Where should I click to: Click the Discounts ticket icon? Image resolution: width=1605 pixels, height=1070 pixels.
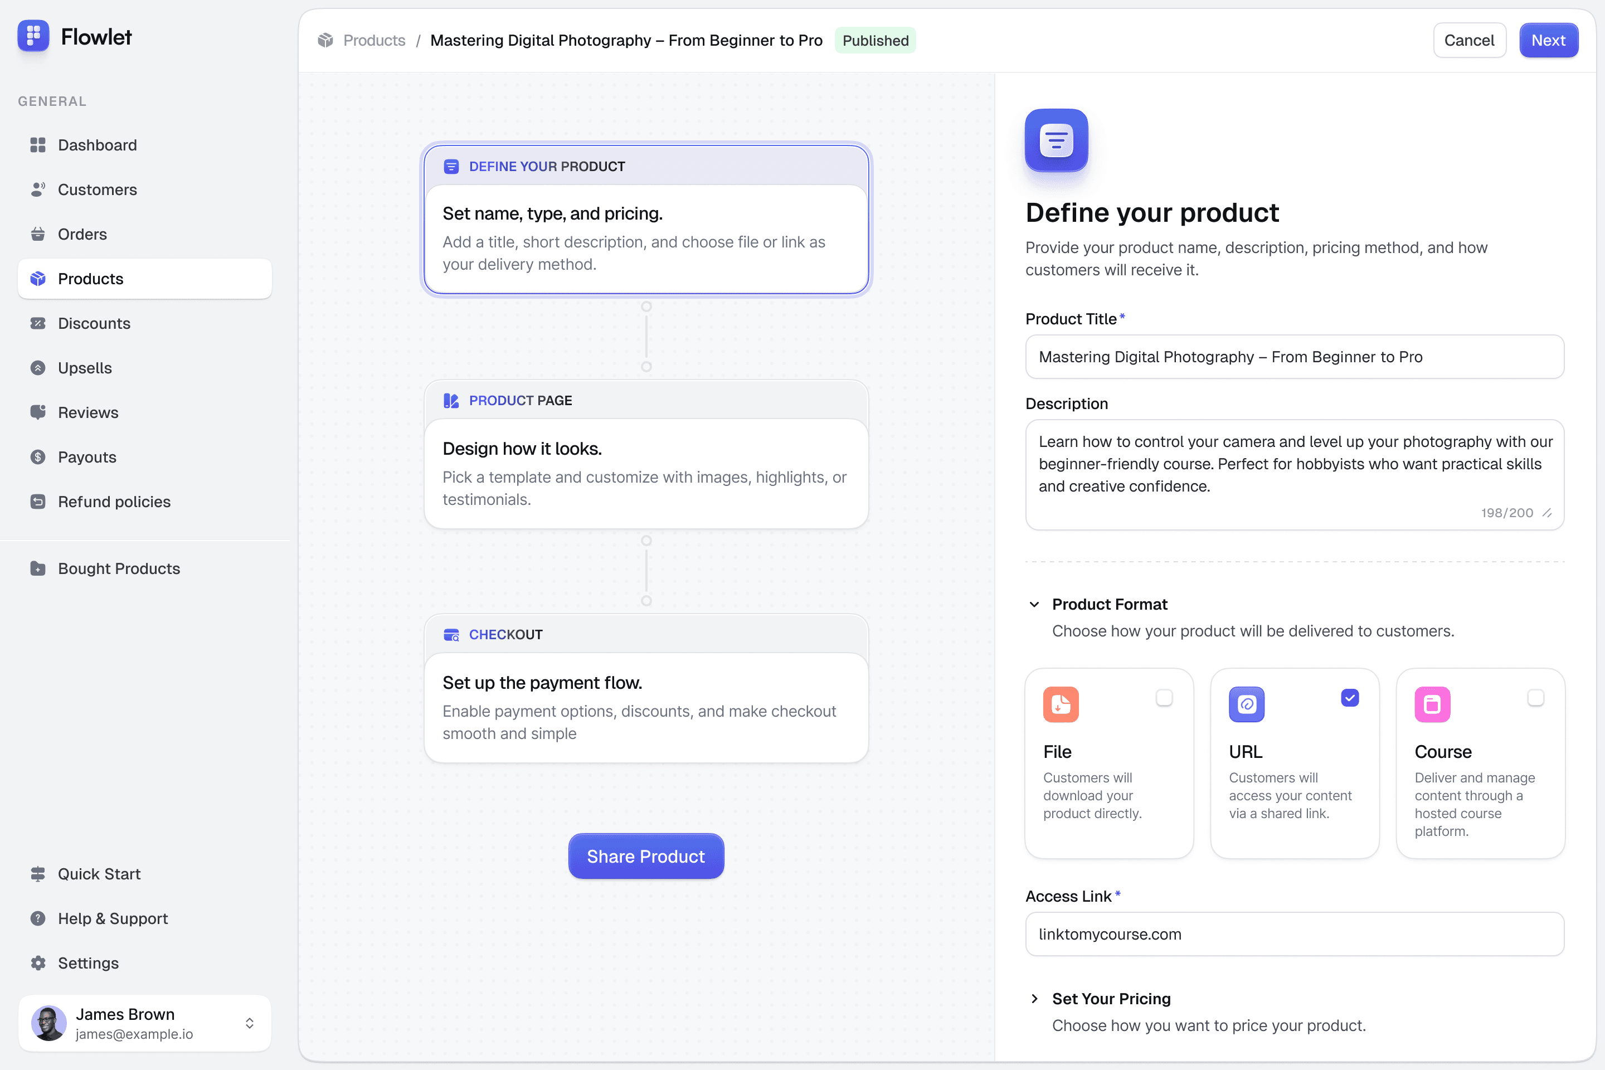(37, 323)
